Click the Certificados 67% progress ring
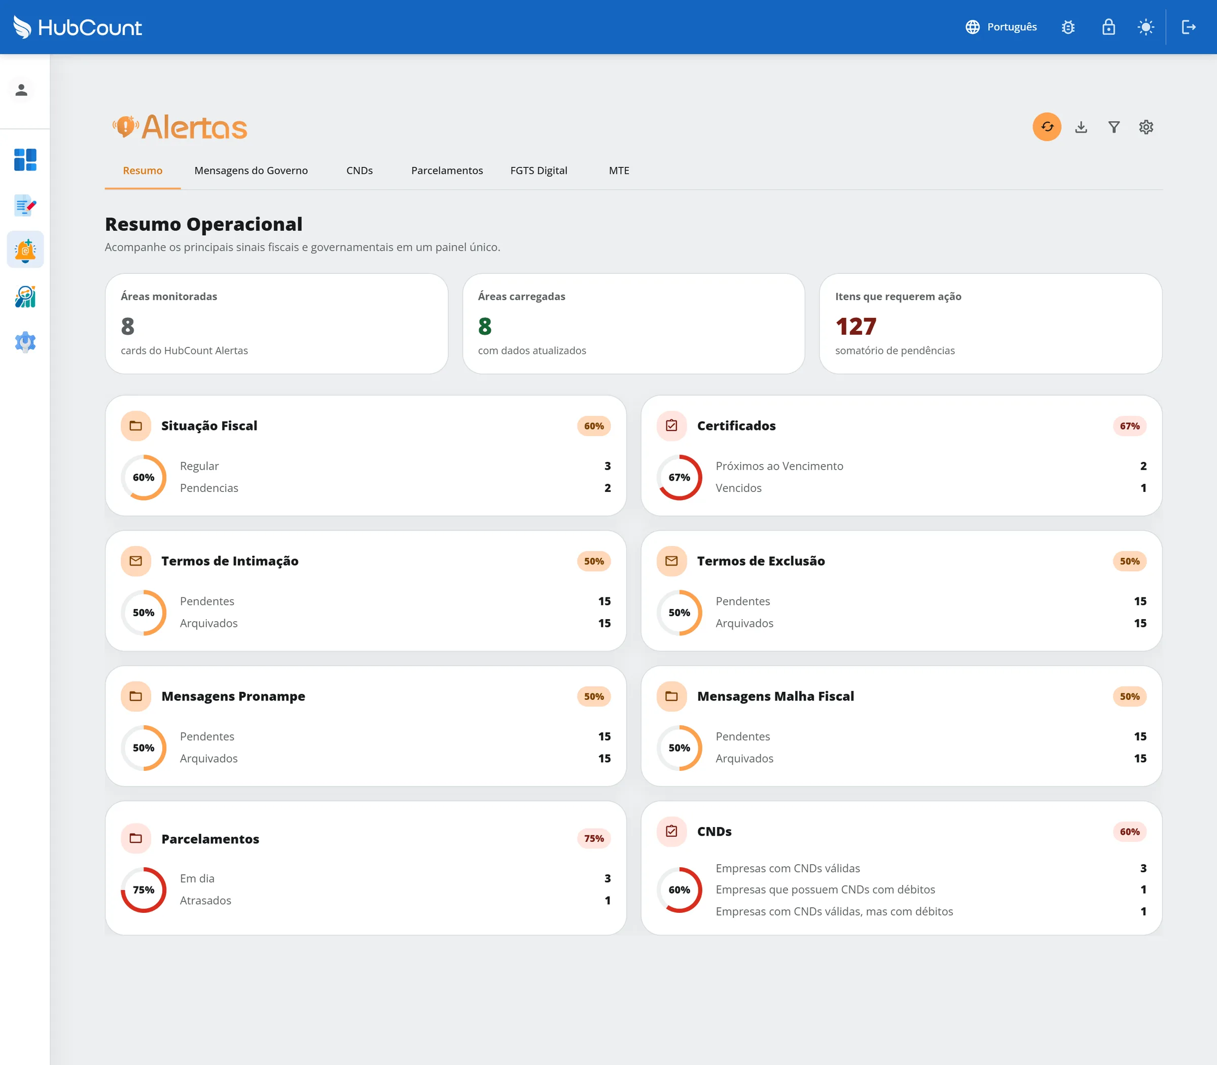Screen dimensions: 1217x1065 click(x=679, y=477)
